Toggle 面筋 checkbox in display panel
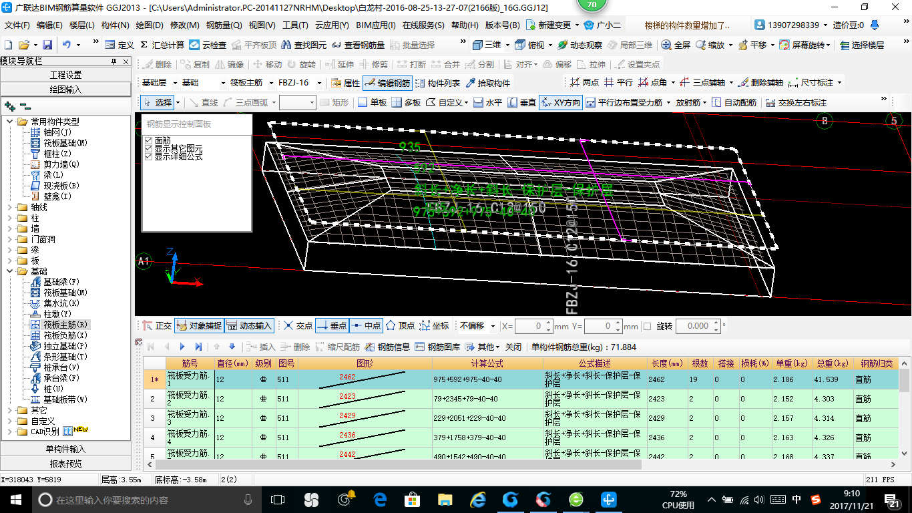912x513 pixels. tap(148, 141)
